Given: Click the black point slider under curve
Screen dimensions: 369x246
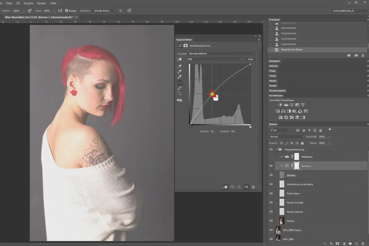Looking at the screenshot, I should 190,126.
